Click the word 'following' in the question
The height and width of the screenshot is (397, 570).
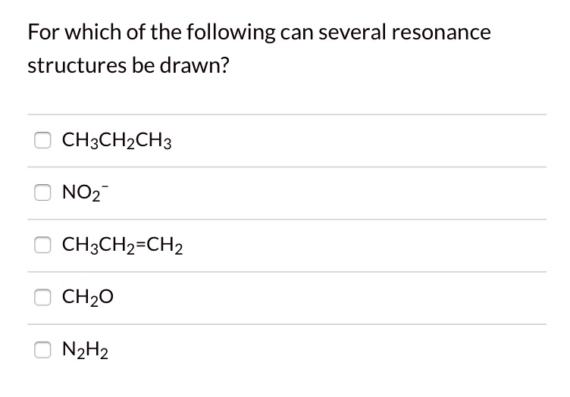coord(210,33)
